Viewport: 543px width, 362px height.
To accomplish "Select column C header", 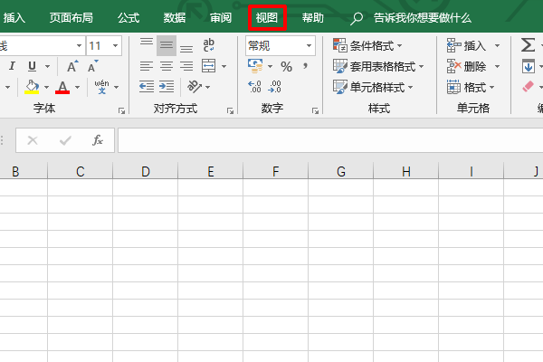I will pos(81,171).
